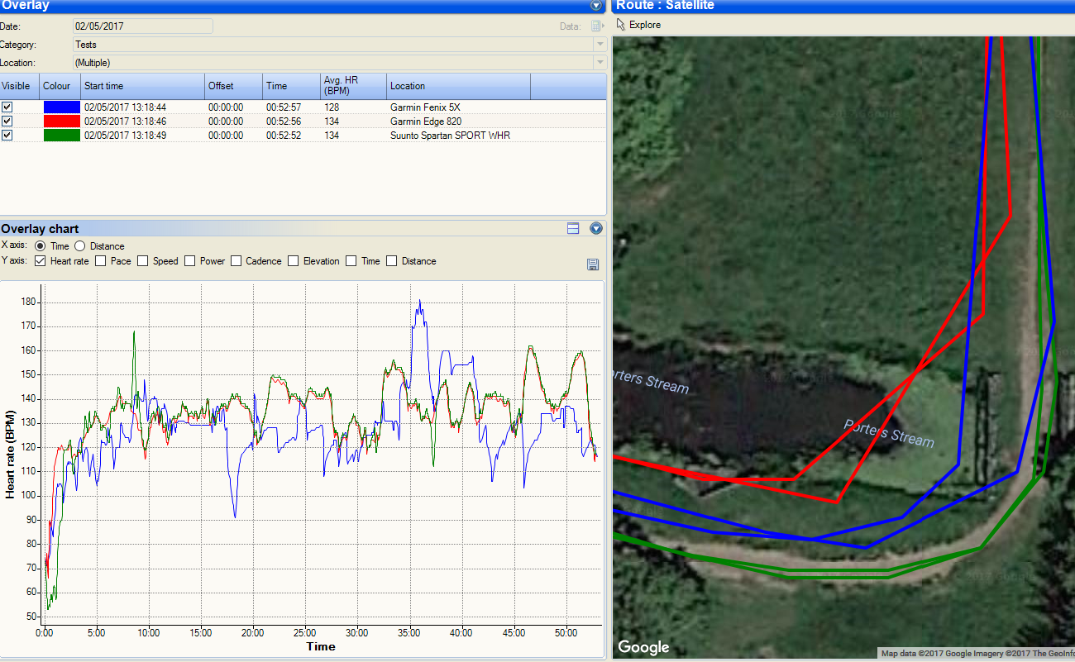
Task: Click the Data calculator icon
Action: coord(597,26)
